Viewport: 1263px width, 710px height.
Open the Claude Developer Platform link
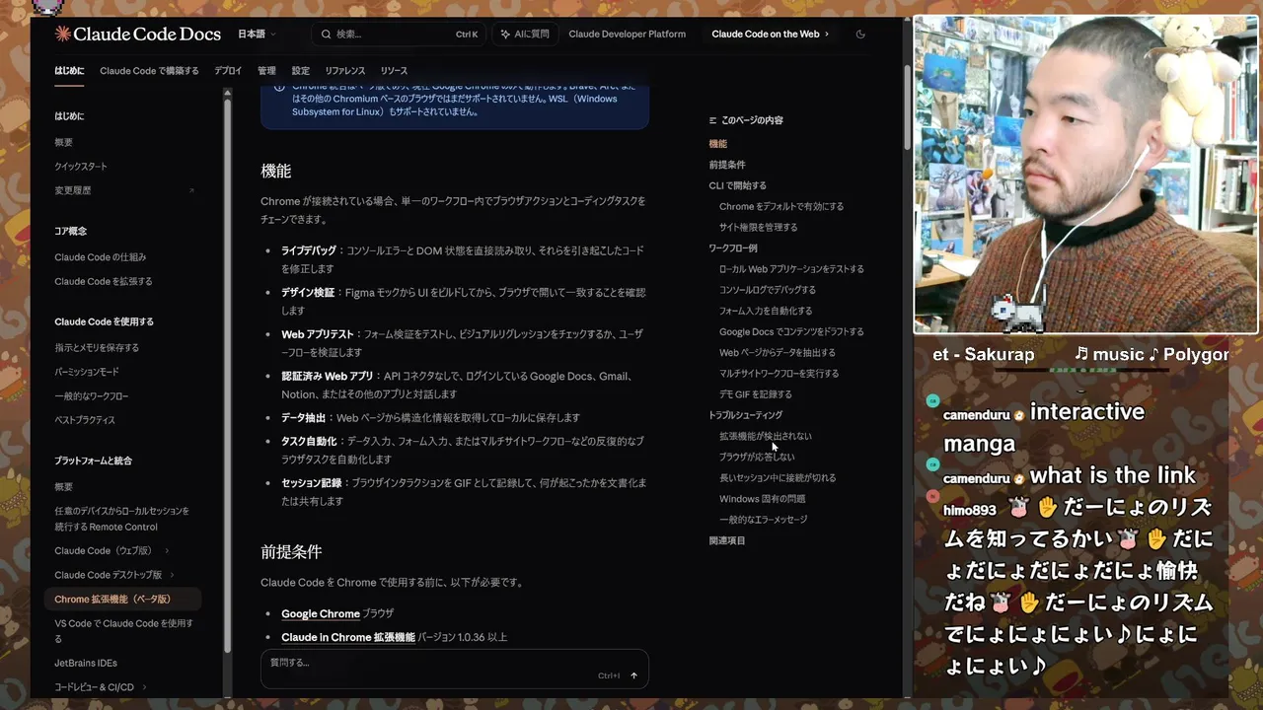627,34
